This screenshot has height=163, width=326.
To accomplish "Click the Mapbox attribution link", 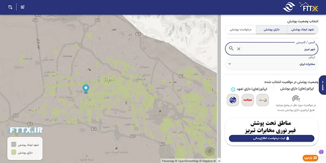I will pos(207,161).
